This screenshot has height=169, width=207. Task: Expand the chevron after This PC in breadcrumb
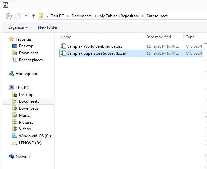click(68, 16)
